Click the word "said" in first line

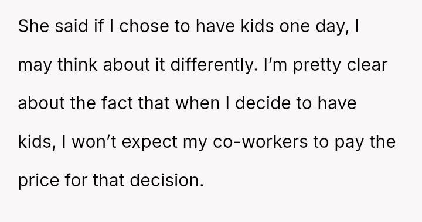(72, 26)
